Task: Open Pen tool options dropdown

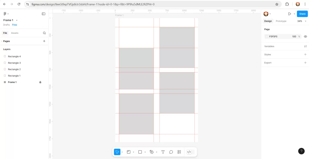Action: [157, 152]
